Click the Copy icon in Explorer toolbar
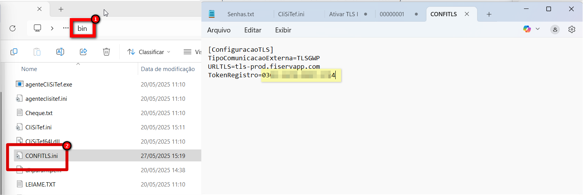The height and width of the screenshot is (195, 583). (14, 52)
